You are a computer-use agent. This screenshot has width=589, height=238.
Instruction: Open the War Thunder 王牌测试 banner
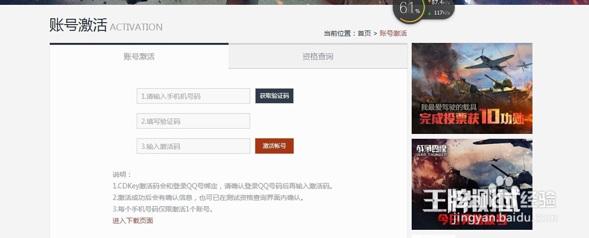point(472,185)
